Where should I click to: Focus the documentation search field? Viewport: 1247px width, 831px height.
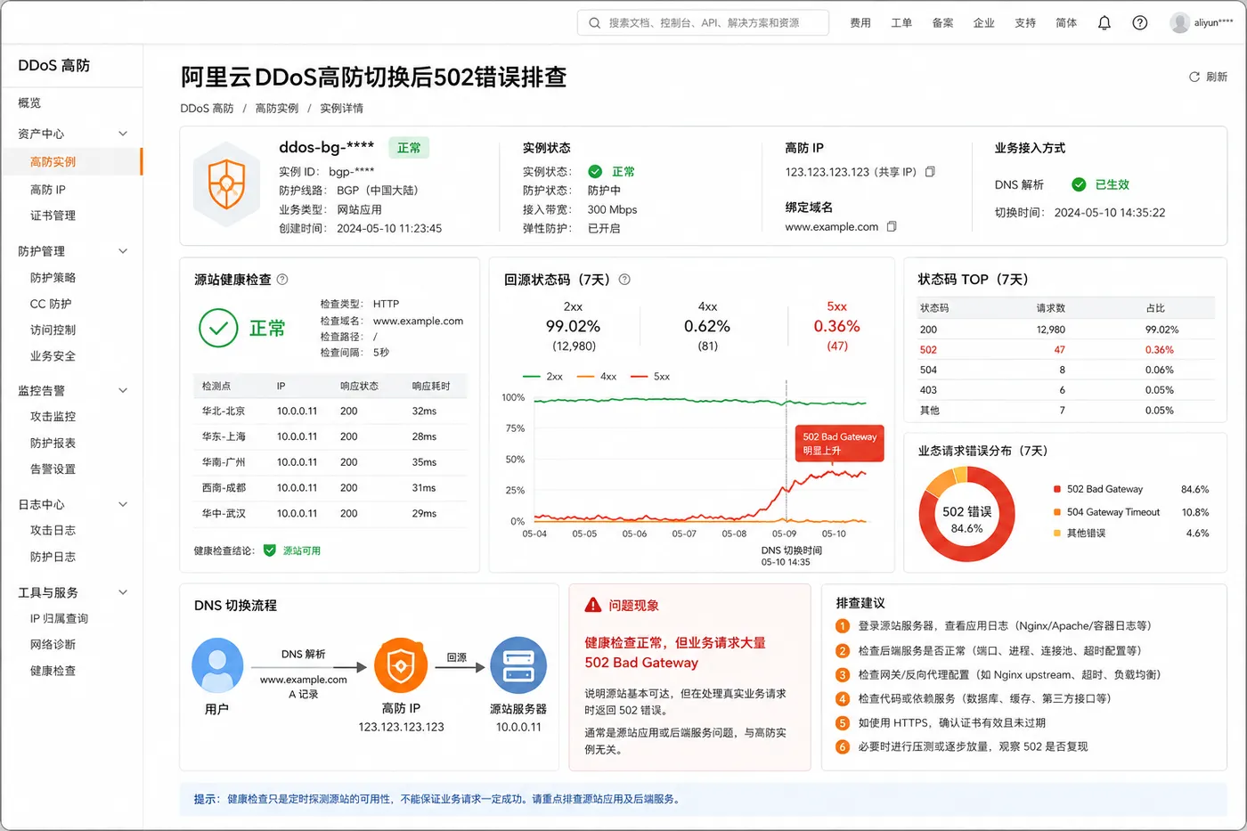(x=703, y=23)
